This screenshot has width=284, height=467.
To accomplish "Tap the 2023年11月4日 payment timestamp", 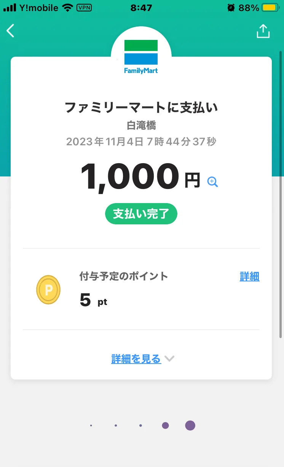I will [x=141, y=142].
